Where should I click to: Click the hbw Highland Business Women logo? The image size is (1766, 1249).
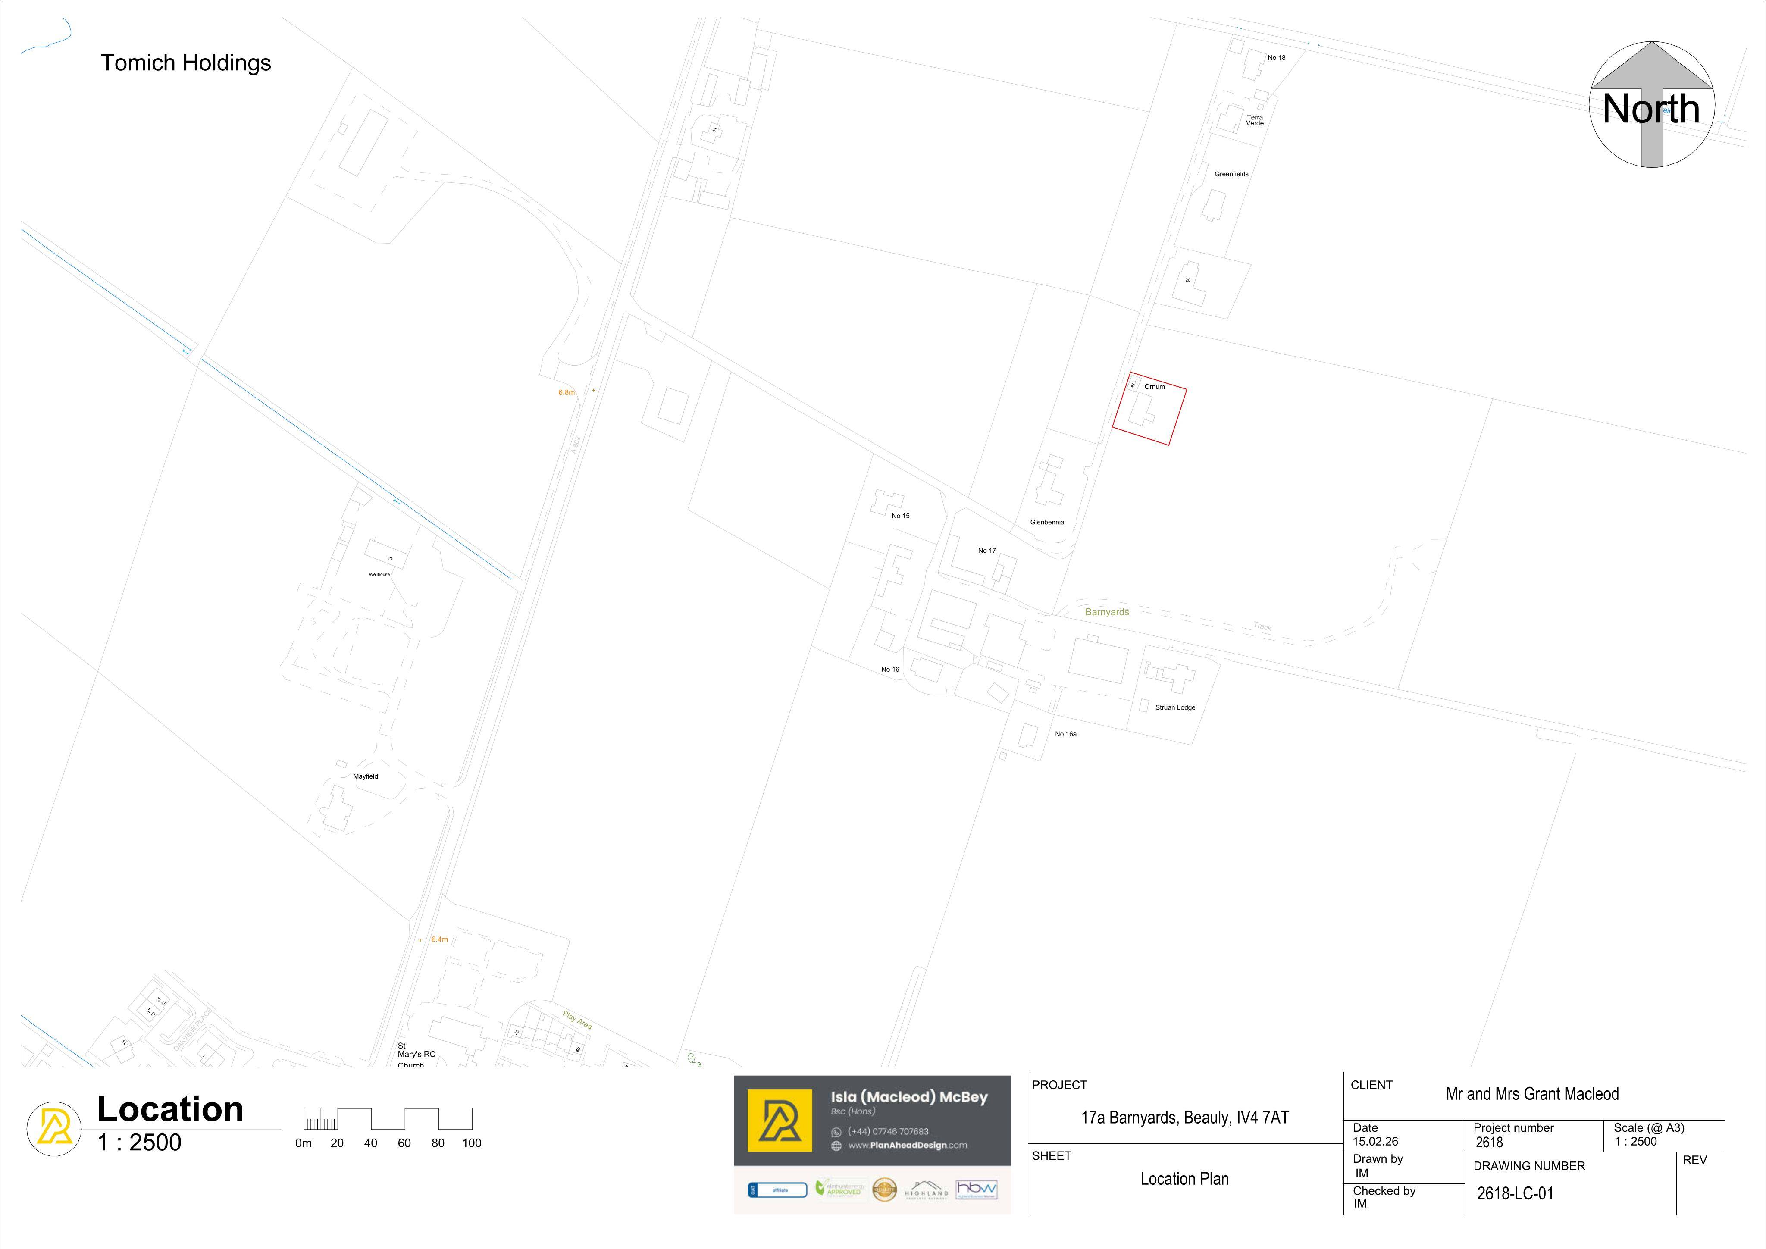pyautogui.click(x=977, y=1189)
